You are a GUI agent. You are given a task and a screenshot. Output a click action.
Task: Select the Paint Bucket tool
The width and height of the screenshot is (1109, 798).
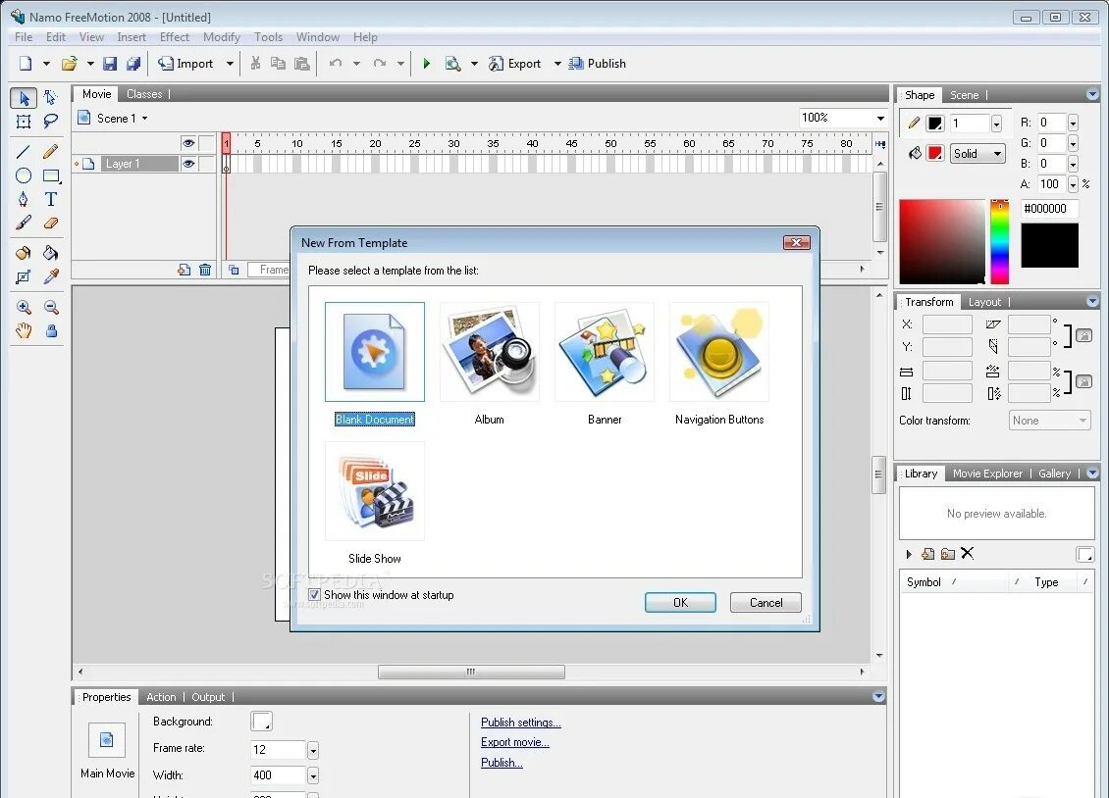(50, 253)
